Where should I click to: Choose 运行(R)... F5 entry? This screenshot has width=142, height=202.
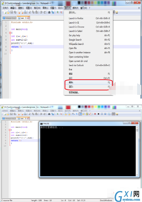(89, 13)
